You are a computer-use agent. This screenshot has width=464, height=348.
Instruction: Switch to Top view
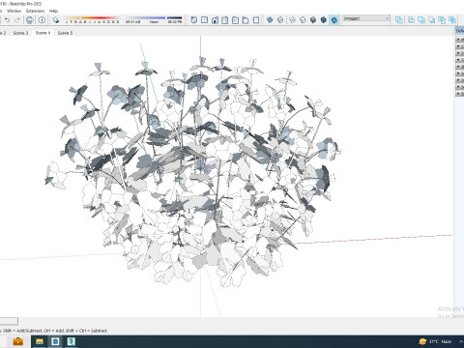(204, 20)
